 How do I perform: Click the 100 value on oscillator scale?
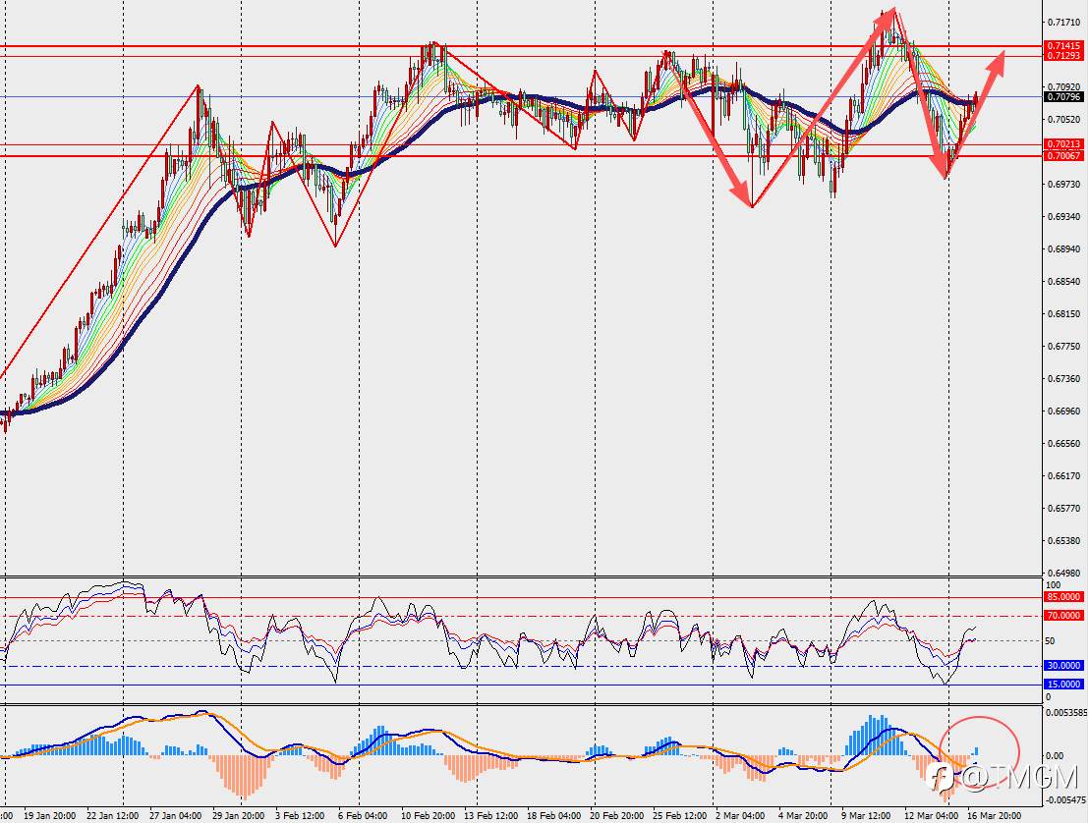tap(1053, 585)
